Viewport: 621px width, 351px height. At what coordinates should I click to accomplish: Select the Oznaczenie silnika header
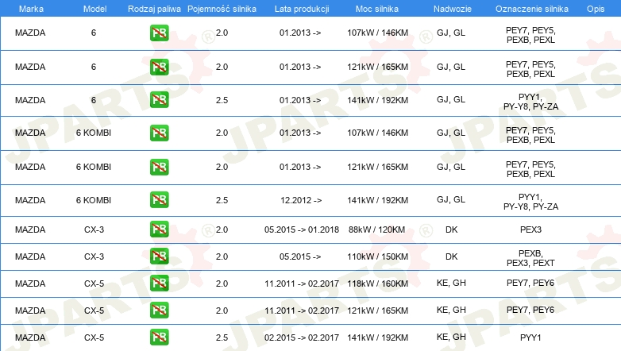pyautogui.click(x=532, y=9)
